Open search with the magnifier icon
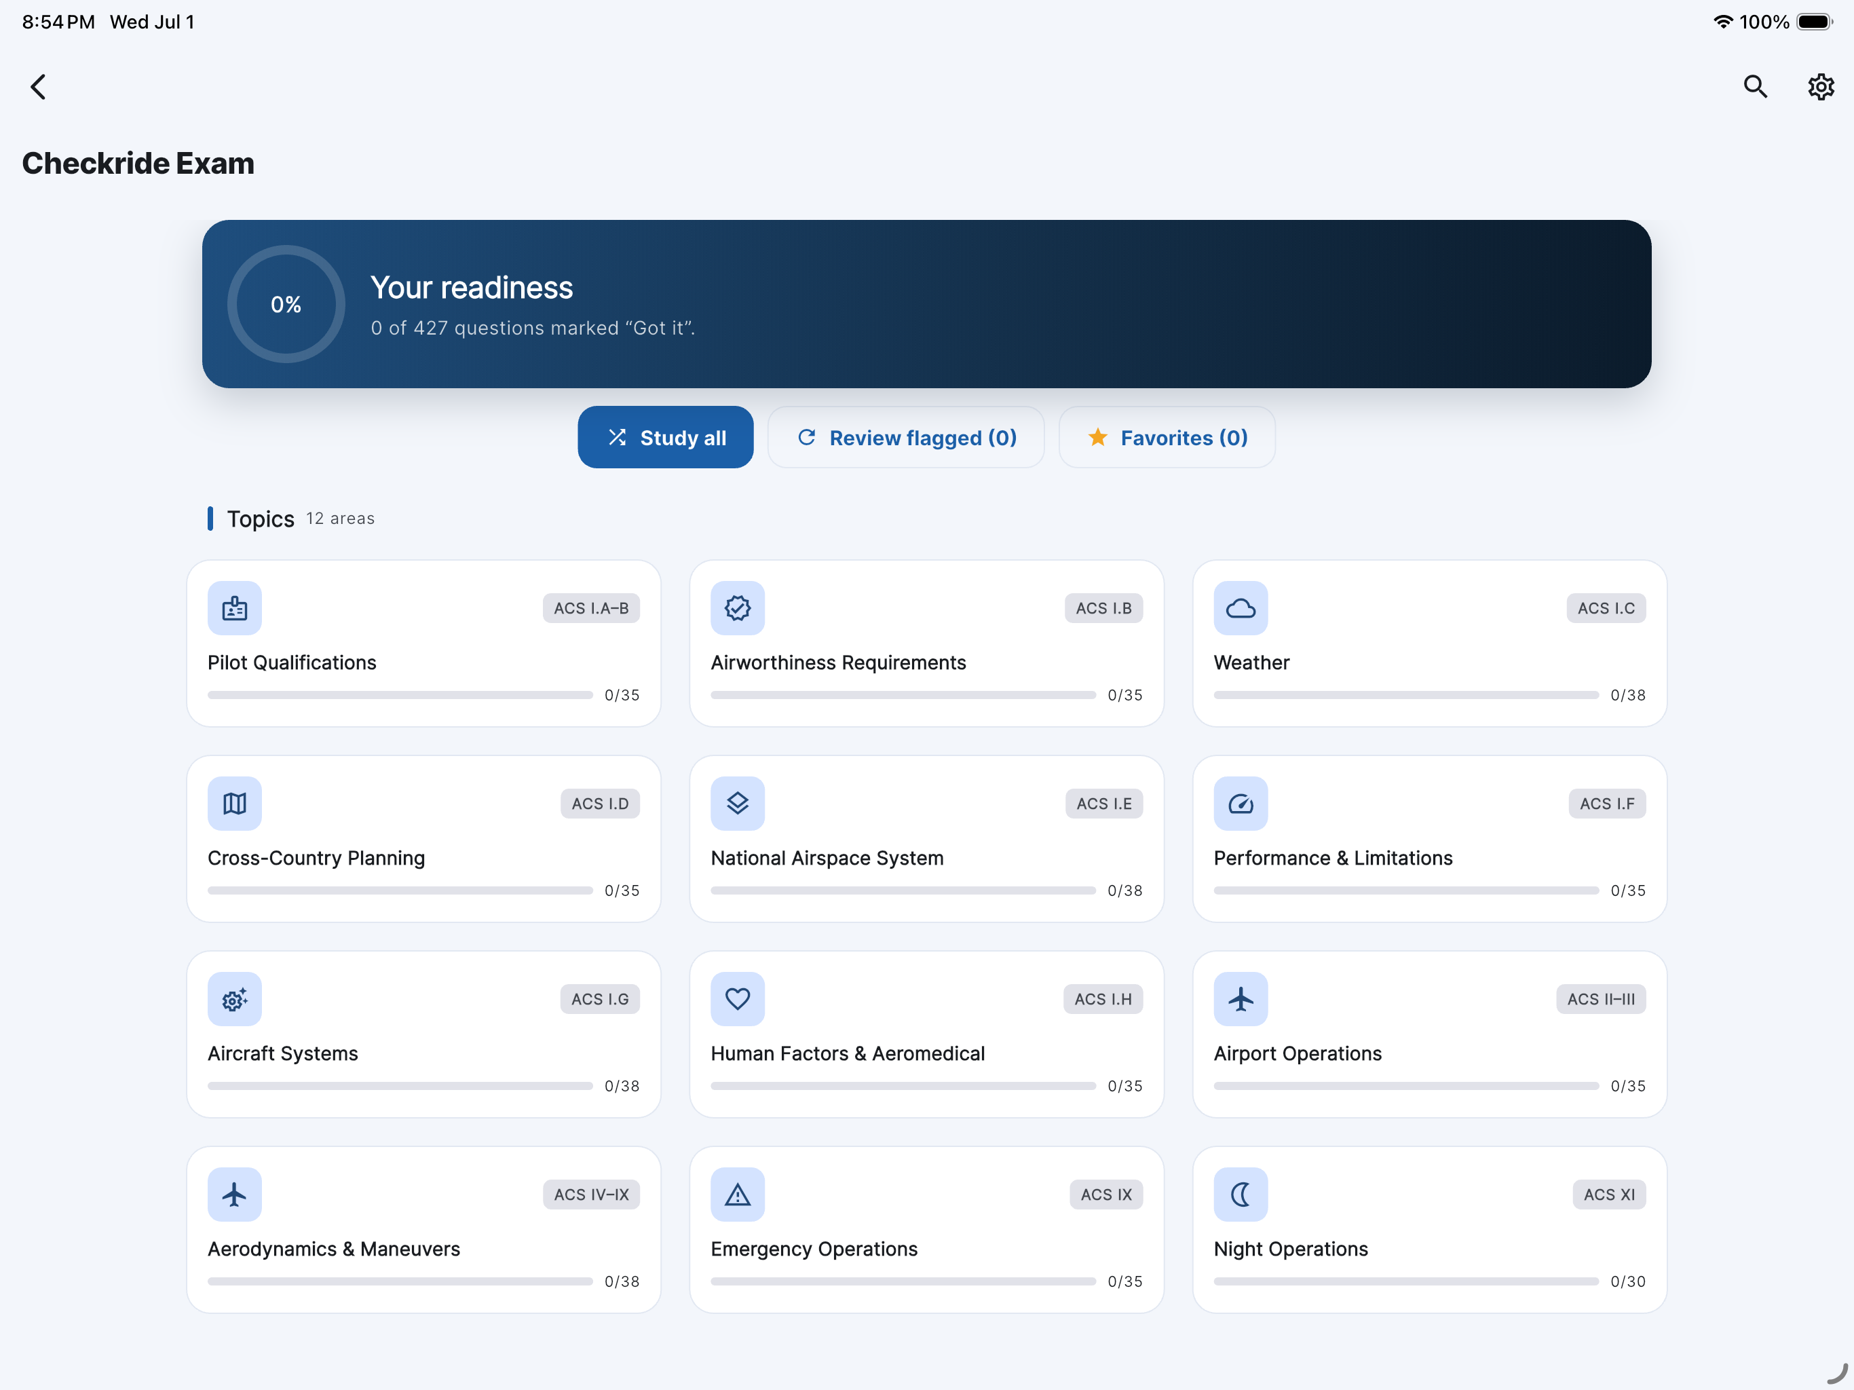This screenshot has width=1854, height=1390. [1755, 86]
